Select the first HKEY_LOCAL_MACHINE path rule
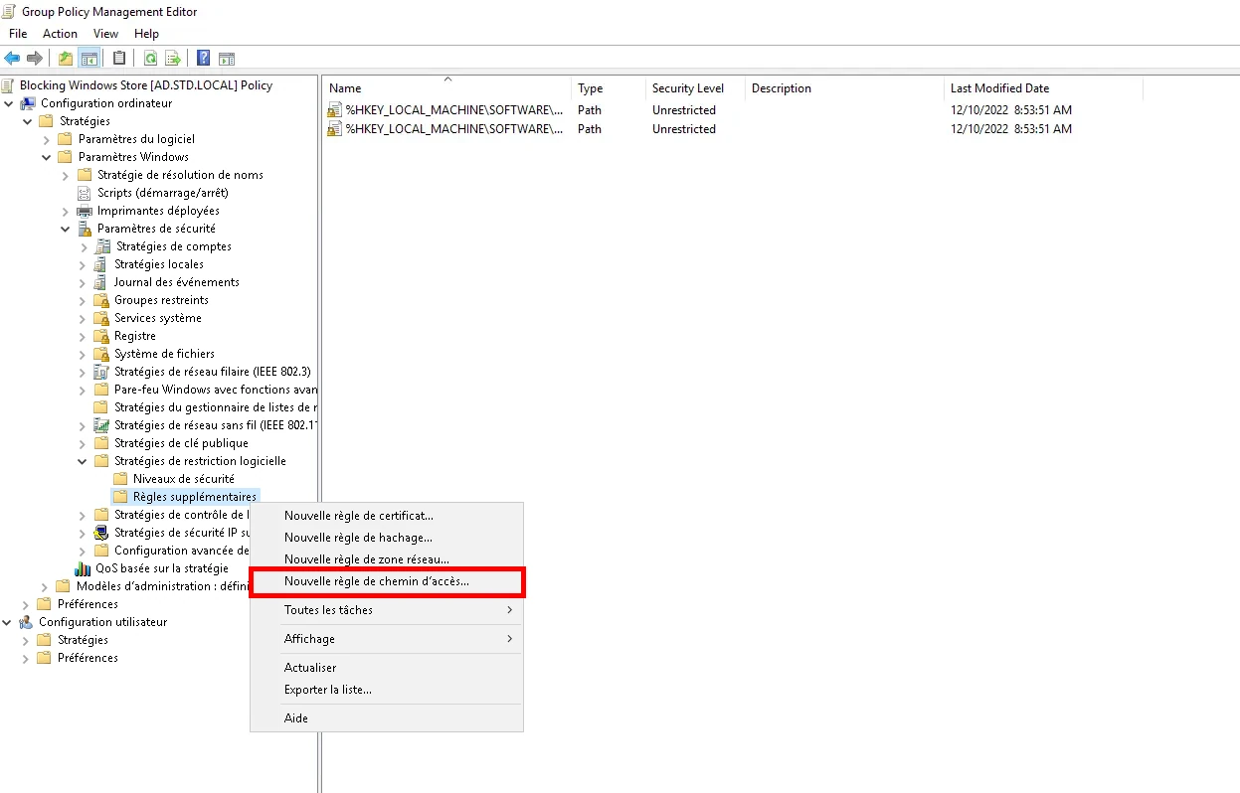This screenshot has height=793, width=1240. click(x=453, y=110)
